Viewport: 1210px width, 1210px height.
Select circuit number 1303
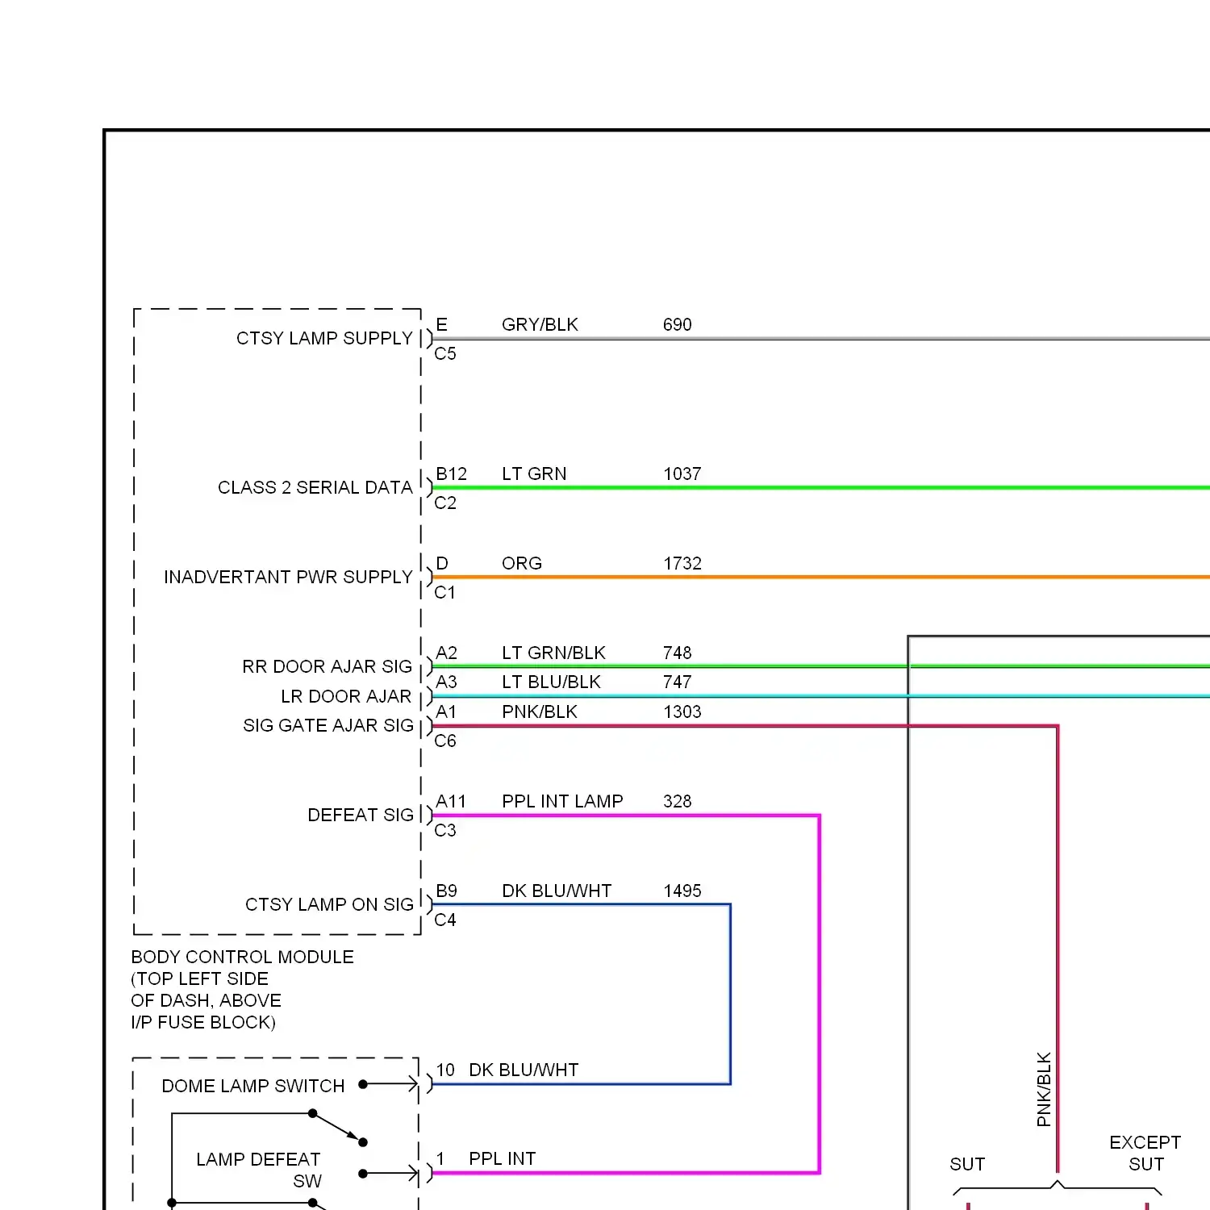click(682, 711)
